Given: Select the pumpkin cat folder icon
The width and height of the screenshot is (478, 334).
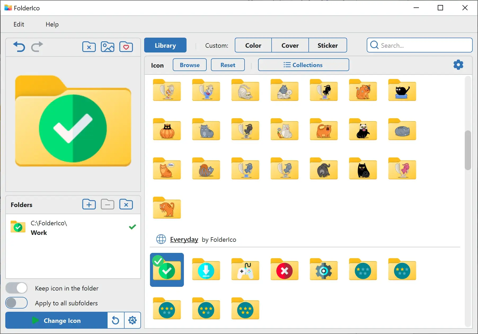Looking at the screenshot, I should pyautogui.click(x=167, y=129).
